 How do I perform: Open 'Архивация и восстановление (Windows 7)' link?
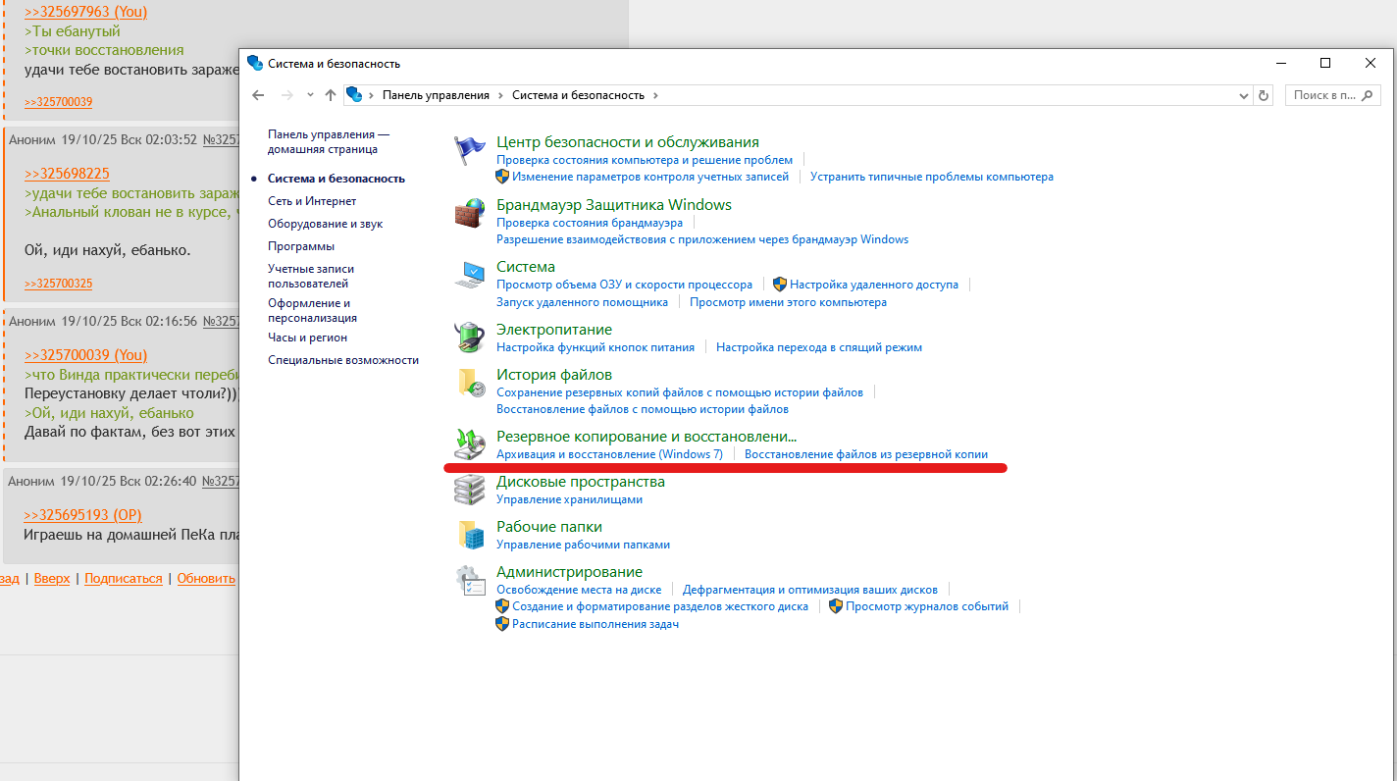609,454
